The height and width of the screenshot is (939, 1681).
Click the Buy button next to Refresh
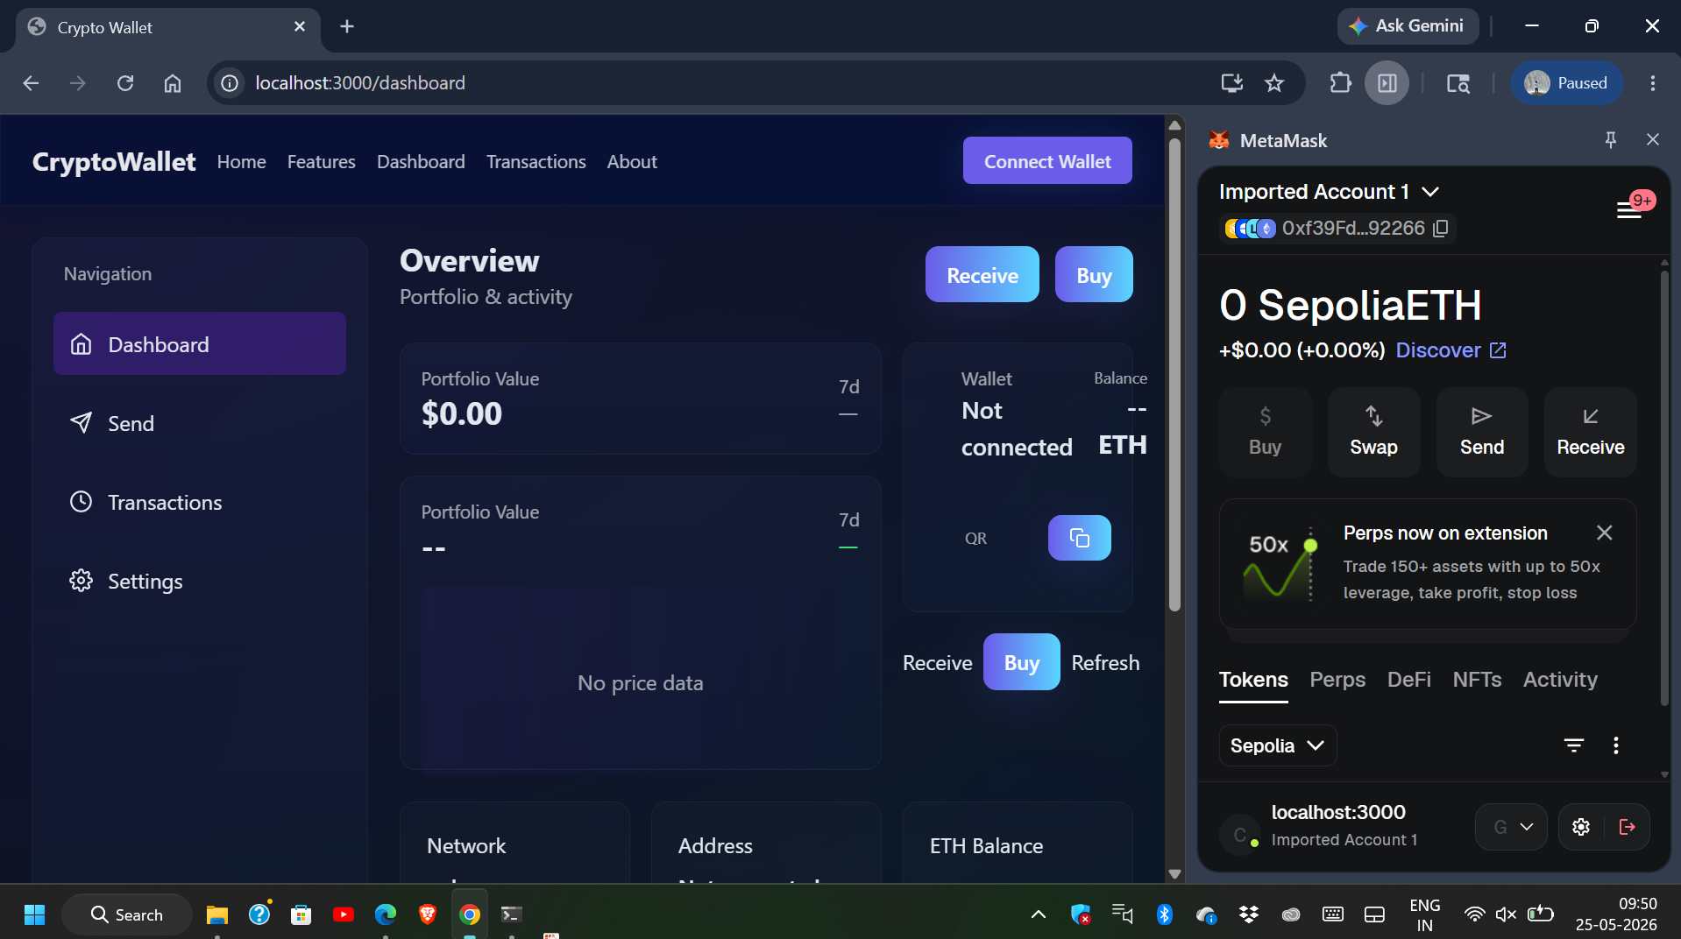click(1022, 662)
